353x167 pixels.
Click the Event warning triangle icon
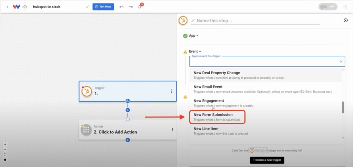(x=185, y=52)
